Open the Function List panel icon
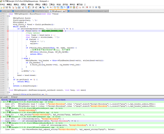Image resolution: width=164 pixels, height=134 pixels. click(x=77, y=7)
